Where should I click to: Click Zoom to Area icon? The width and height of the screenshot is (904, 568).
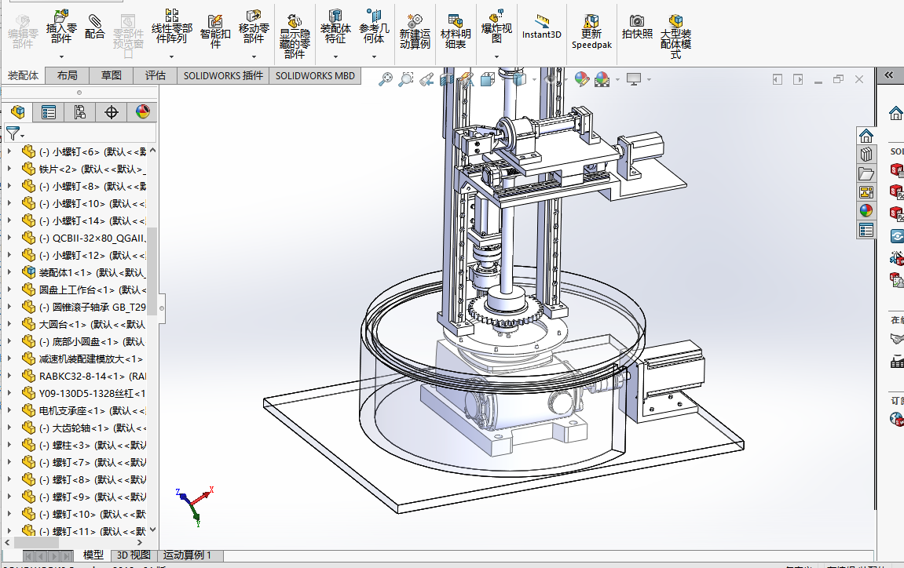[x=406, y=79]
